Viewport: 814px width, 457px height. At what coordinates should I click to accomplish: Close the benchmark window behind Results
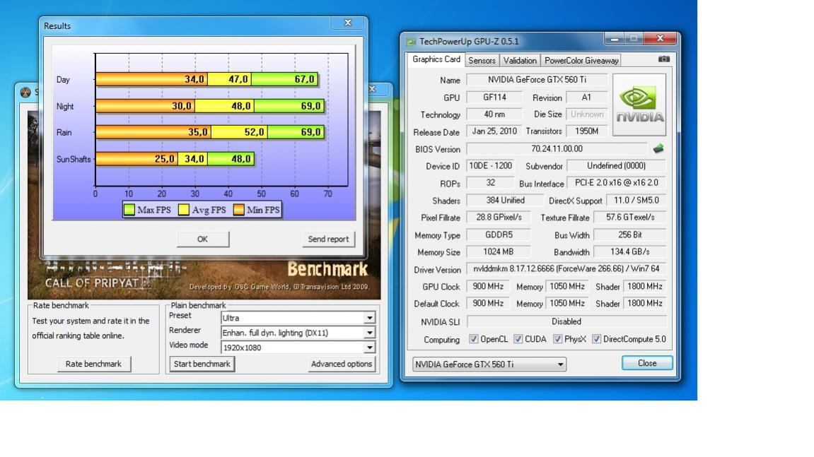372,89
